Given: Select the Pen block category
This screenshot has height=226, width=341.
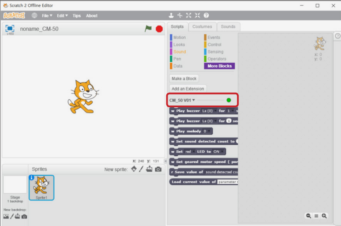Looking at the screenshot, I should tap(176, 59).
